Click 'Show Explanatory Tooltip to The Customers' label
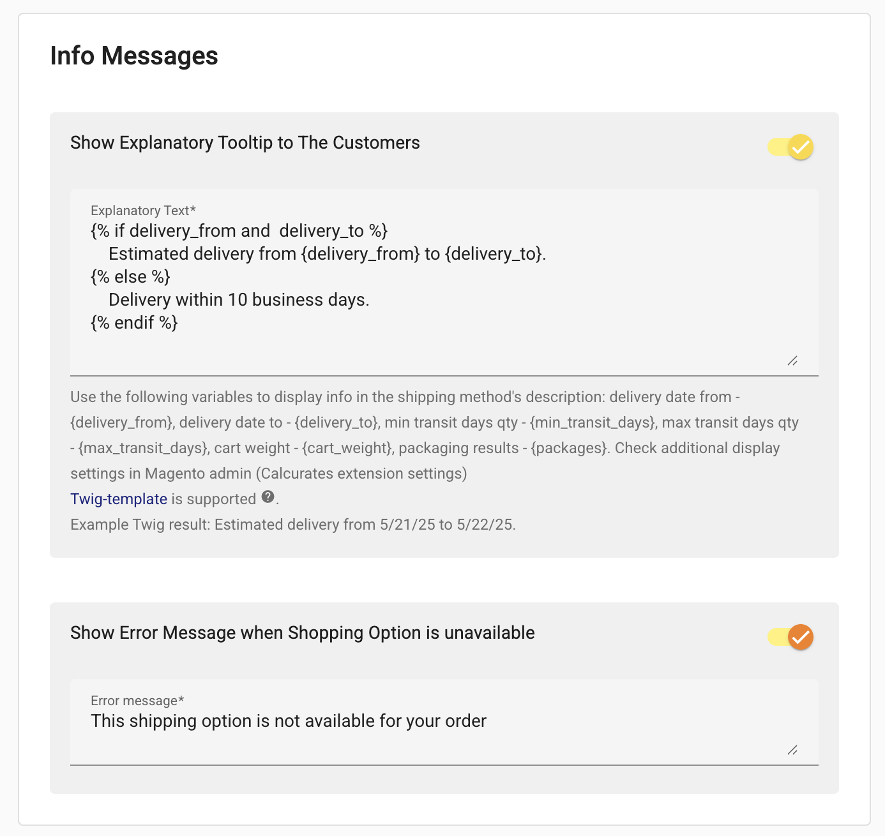The width and height of the screenshot is (885, 836). pyautogui.click(x=245, y=143)
